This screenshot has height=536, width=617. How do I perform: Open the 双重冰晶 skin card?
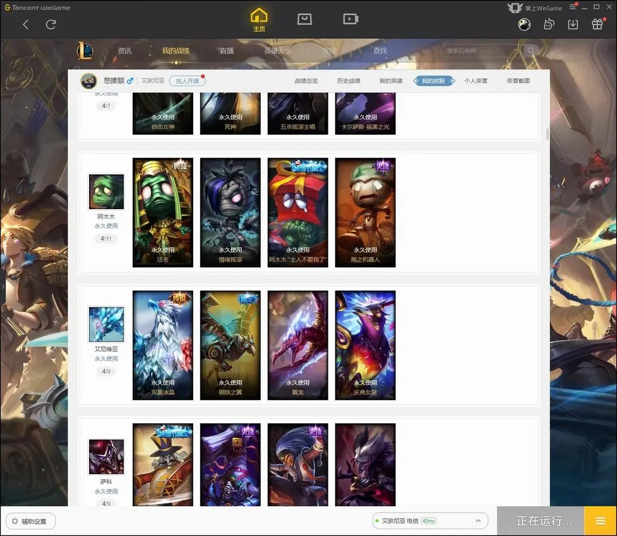tap(163, 345)
